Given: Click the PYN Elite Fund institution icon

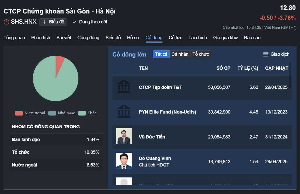Looking at the screenshot, I should point(124,112).
